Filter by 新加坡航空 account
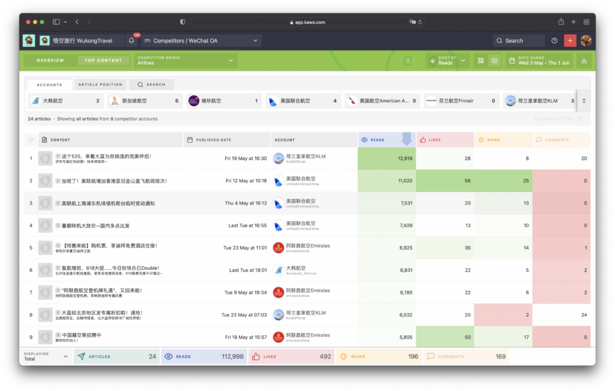The height and width of the screenshot is (391, 615). point(145,101)
